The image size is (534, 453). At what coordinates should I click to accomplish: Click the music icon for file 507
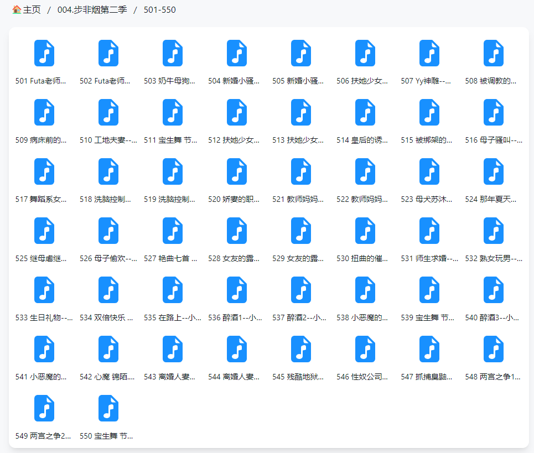pyautogui.click(x=429, y=54)
